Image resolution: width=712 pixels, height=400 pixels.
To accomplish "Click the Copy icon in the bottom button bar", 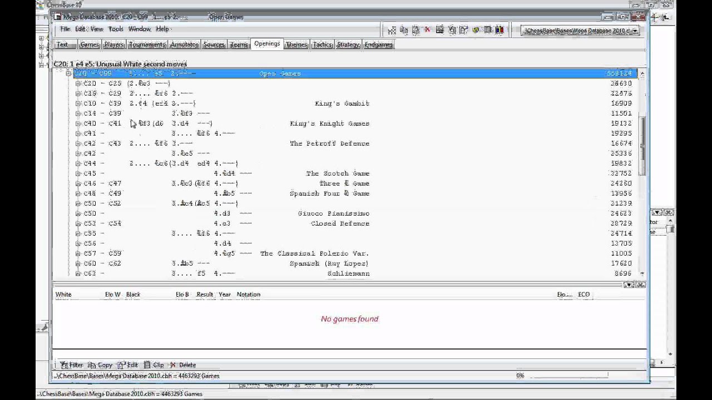I will [x=92, y=365].
